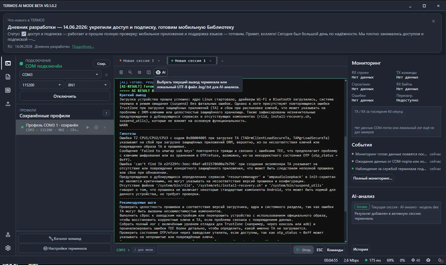Viewport: 446px width, 265px height.
Task: Click the Готово status badge
Action: 362,207
